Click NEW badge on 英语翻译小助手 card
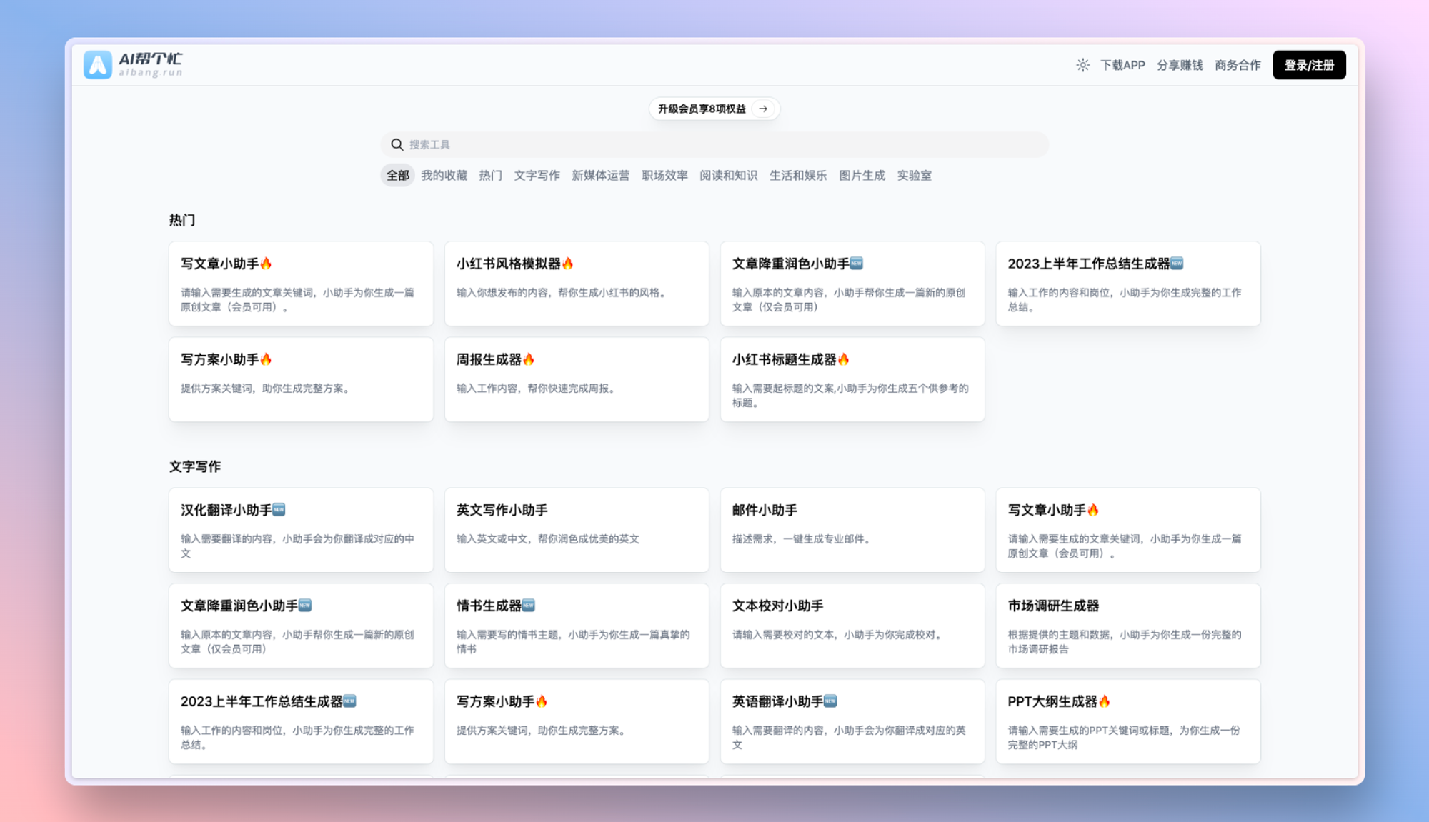This screenshot has width=1429, height=822. 830,701
